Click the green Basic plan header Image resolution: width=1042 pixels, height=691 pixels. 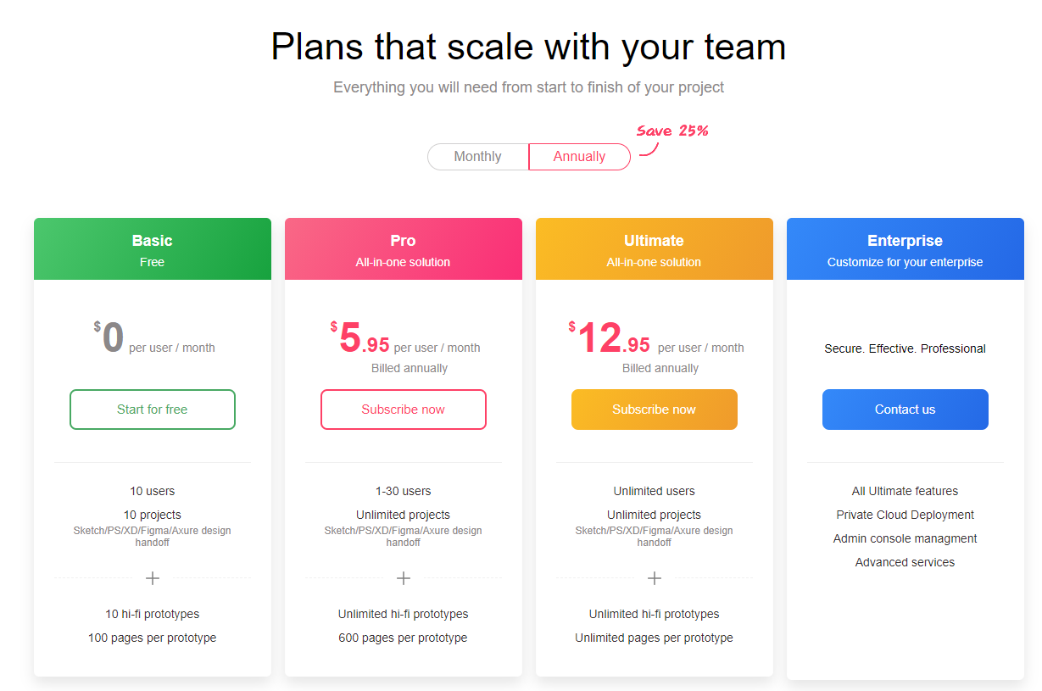(153, 249)
